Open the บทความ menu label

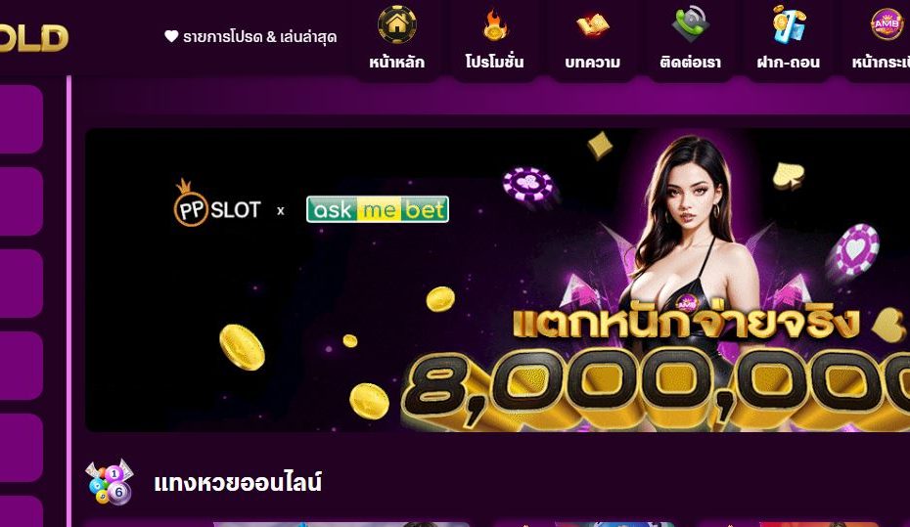tap(593, 62)
